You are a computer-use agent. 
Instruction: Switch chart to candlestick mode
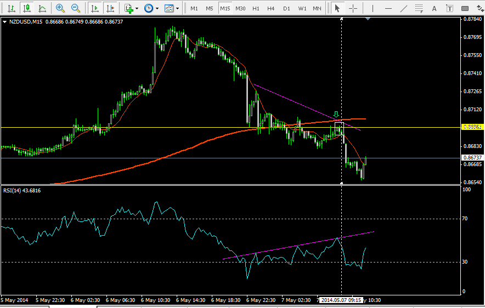coord(27,8)
